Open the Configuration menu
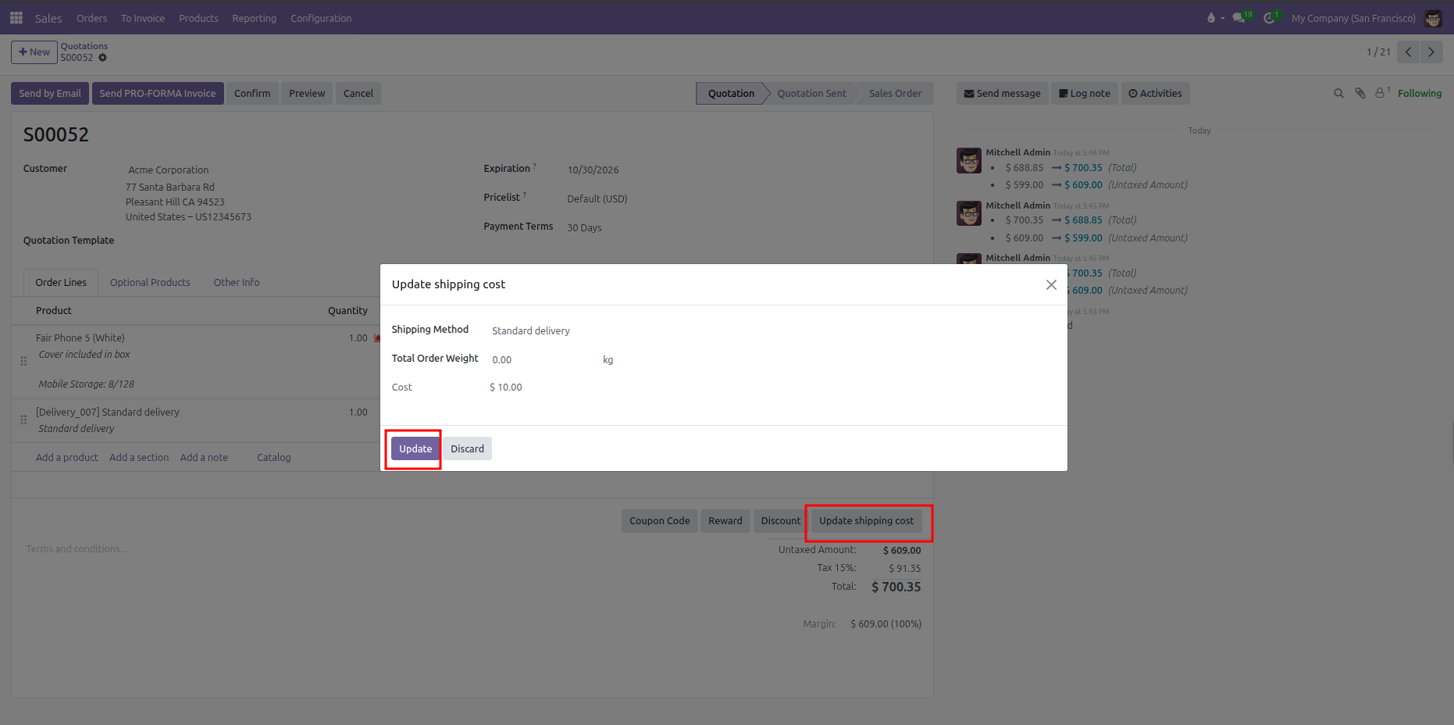1454x725 pixels. click(x=321, y=18)
